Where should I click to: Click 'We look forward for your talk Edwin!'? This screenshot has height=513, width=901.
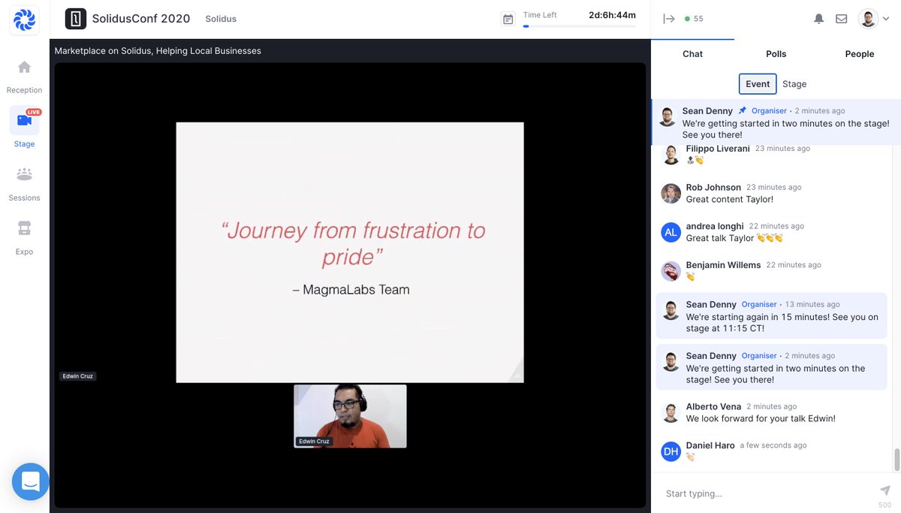(x=761, y=419)
